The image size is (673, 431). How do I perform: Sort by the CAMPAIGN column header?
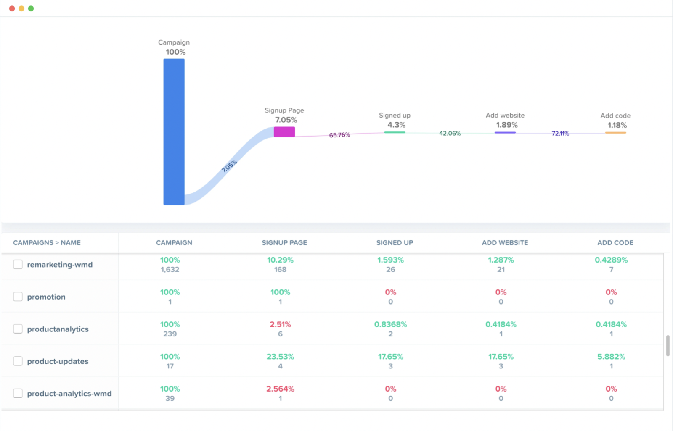tap(174, 243)
